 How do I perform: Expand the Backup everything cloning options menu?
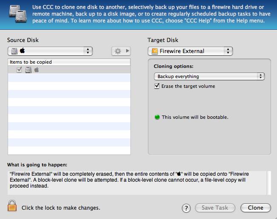(209, 76)
